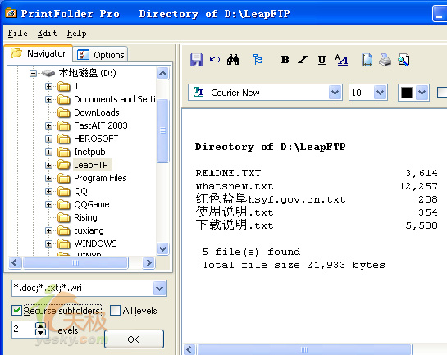This screenshot has height=355, width=447.
Task: Toggle Underline formatting
Action: click(322, 60)
